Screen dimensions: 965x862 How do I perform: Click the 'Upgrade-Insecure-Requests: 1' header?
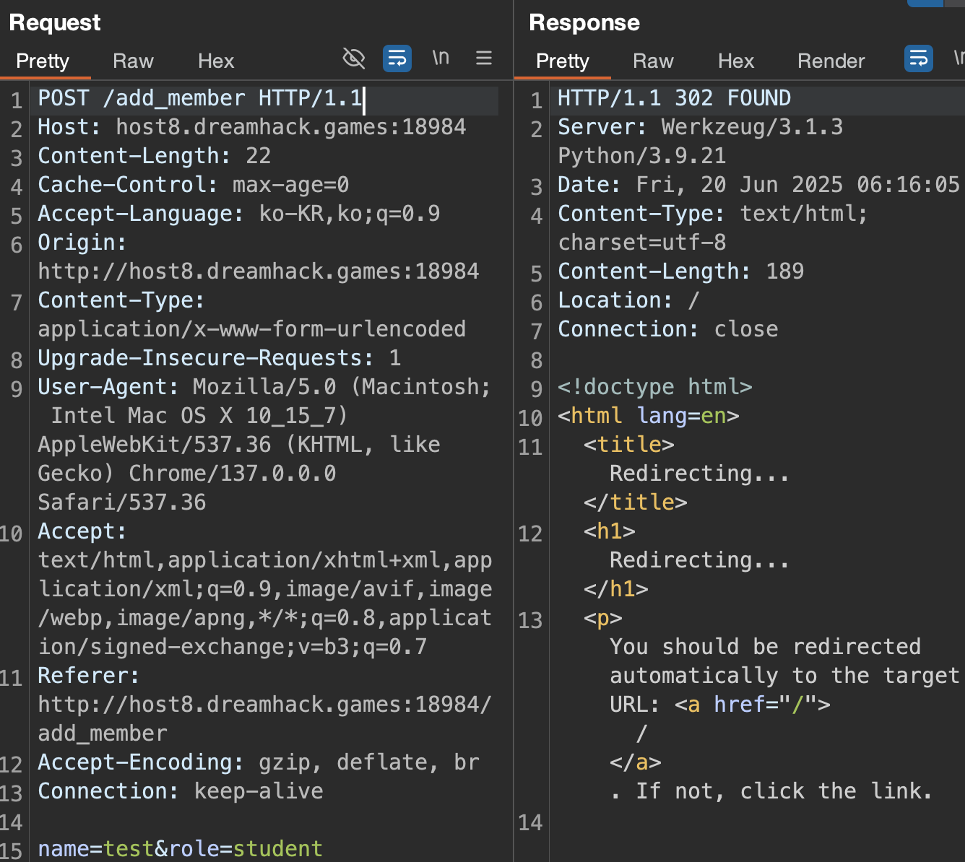tap(220, 358)
